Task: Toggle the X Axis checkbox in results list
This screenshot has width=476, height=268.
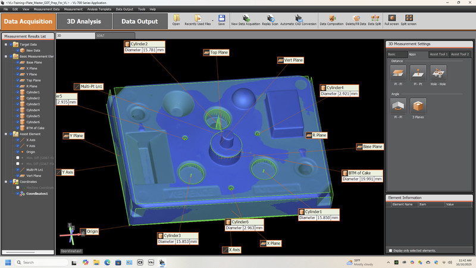Action: [x=18, y=140]
